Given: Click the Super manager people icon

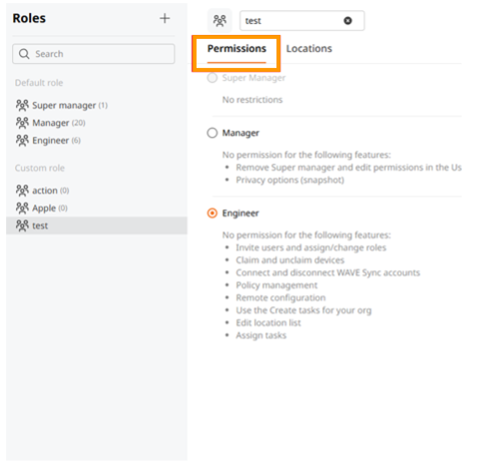Looking at the screenshot, I should [22, 105].
